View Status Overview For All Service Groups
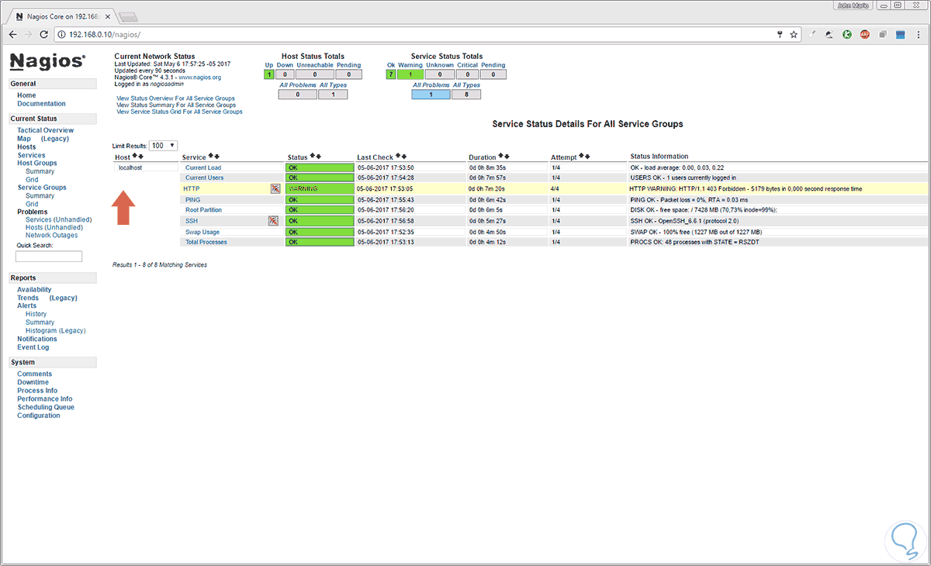This screenshot has width=931, height=566. point(176,99)
